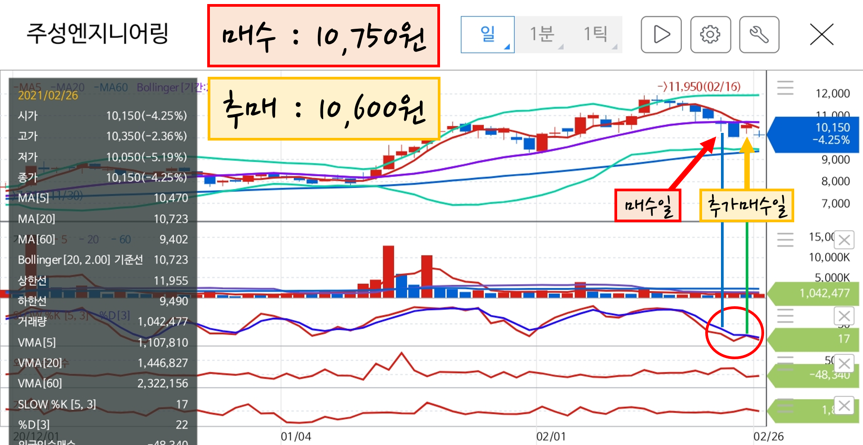Close the chart with the X icon
The image size is (863, 445).
pos(822,35)
